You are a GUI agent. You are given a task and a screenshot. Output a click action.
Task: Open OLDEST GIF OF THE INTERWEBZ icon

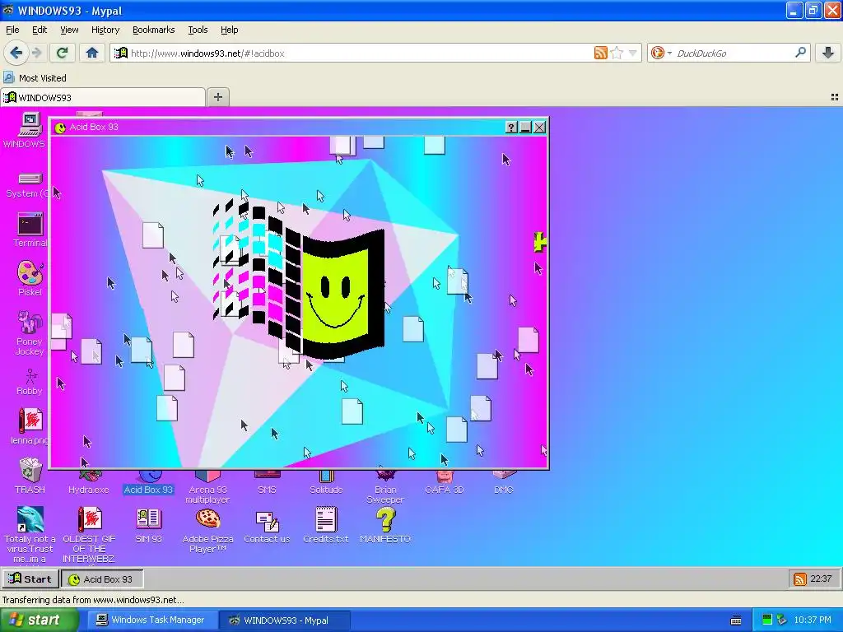click(x=89, y=520)
